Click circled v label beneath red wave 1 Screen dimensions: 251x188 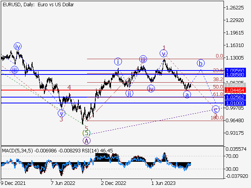(x=164, y=53)
